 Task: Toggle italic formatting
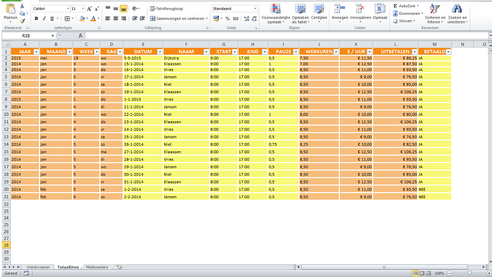pyautogui.click(x=44, y=19)
